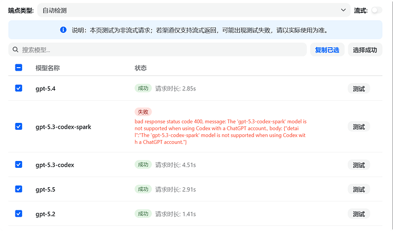Uncheck the gpt-5.4 checkbox
This screenshot has height=231, width=393.
[19, 88]
